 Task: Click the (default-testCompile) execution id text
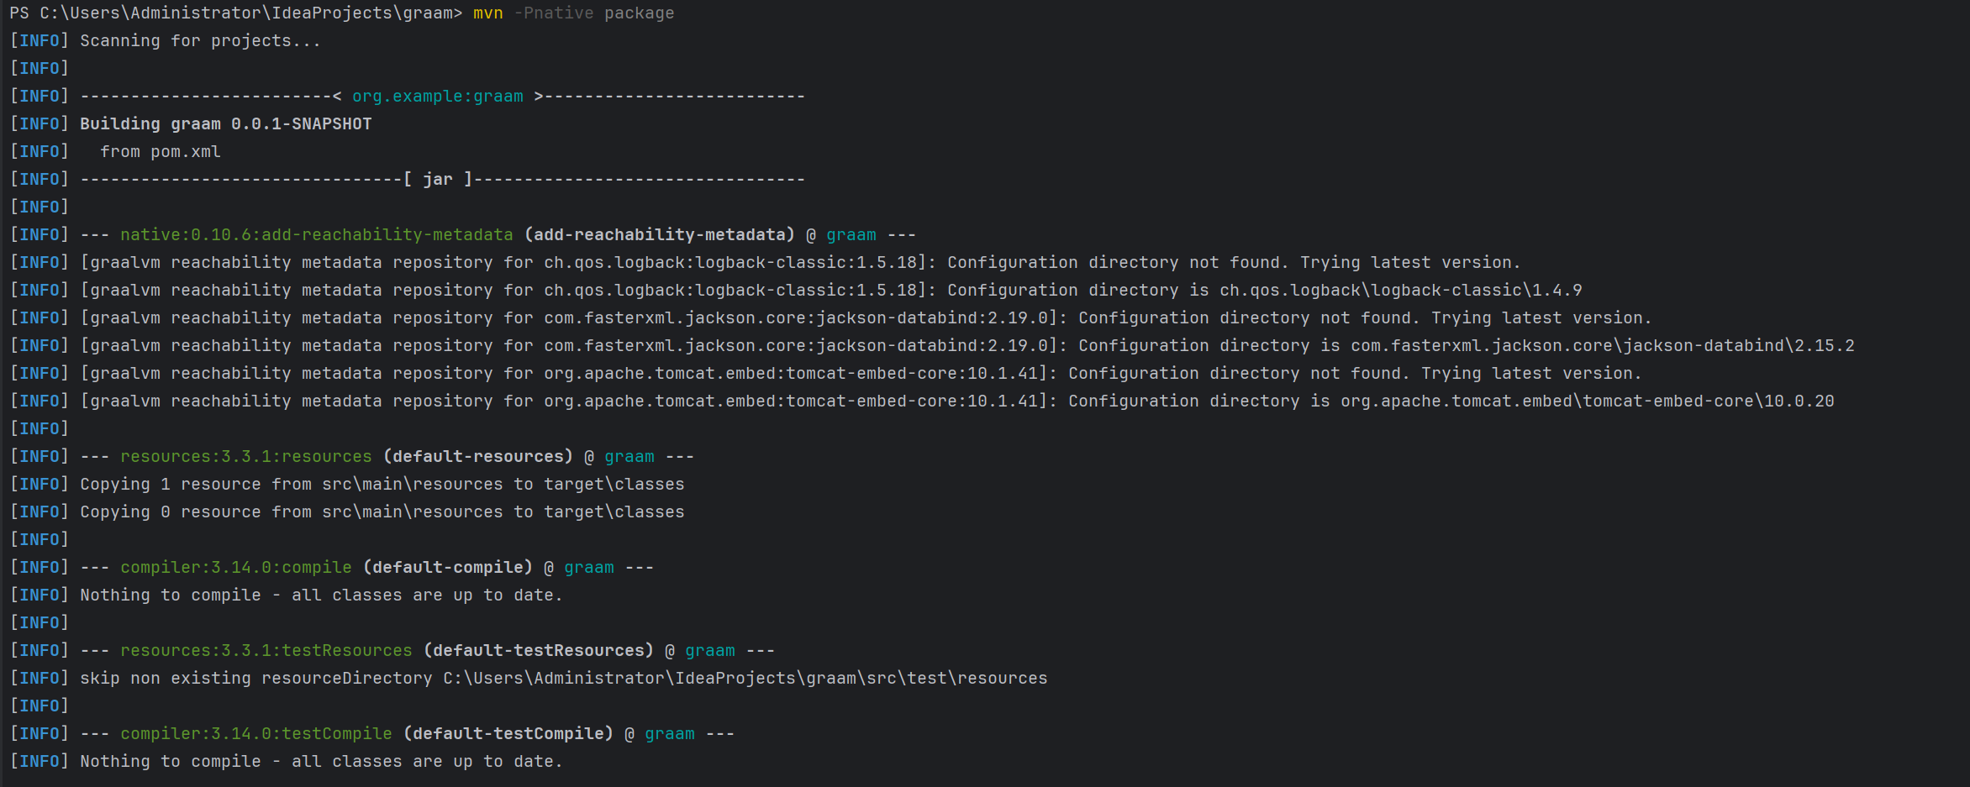(508, 734)
